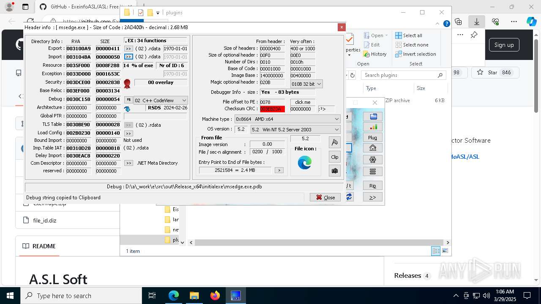The width and height of the screenshot is (541, 304).
Task: Open Copilot icon in Edge
Action: pos(532,22)
